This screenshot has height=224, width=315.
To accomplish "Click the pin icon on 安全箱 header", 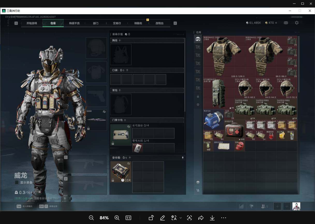I will coord(182,157).
